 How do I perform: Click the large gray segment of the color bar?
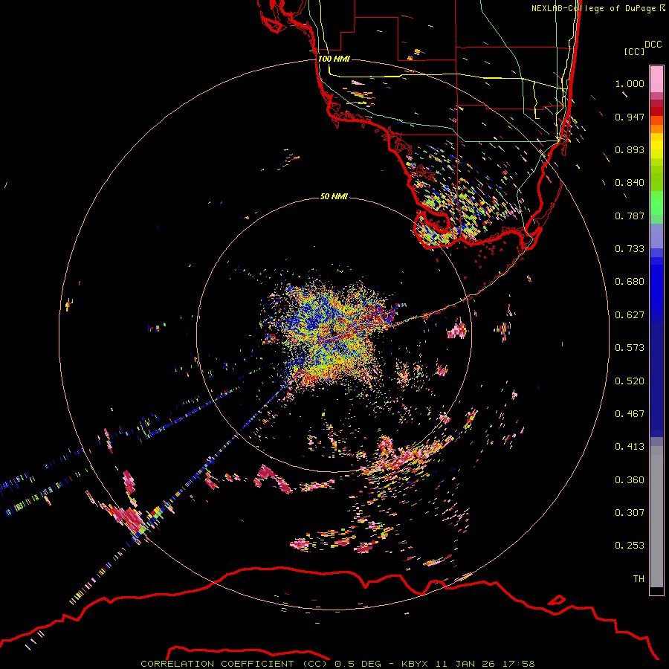[x=656, y=517]
